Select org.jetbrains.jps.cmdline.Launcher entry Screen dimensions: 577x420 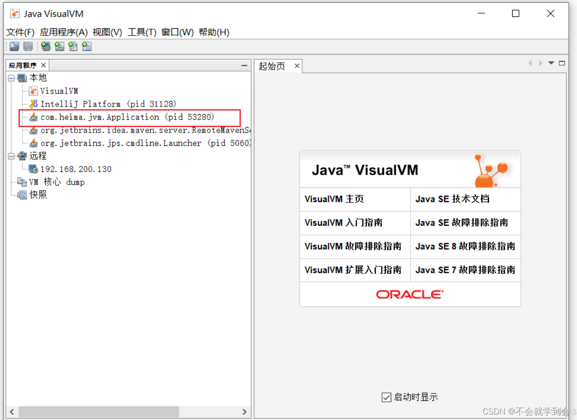(145, 143)
